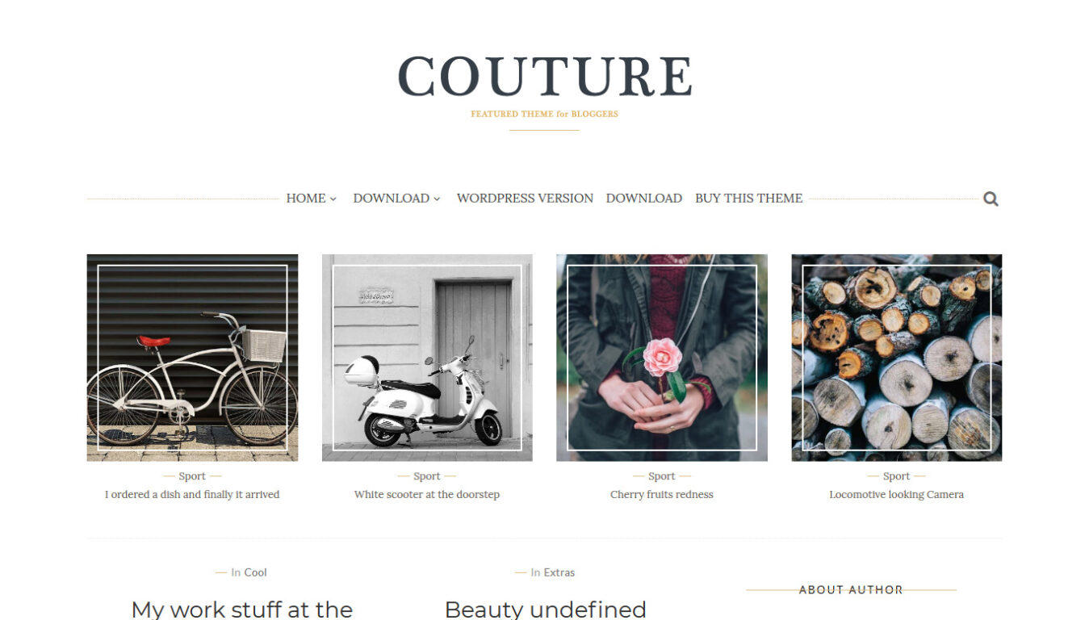1089x620 pixels.
Task: Expand the first DOWNLOAD menu chevron
Action: point(437,199)
